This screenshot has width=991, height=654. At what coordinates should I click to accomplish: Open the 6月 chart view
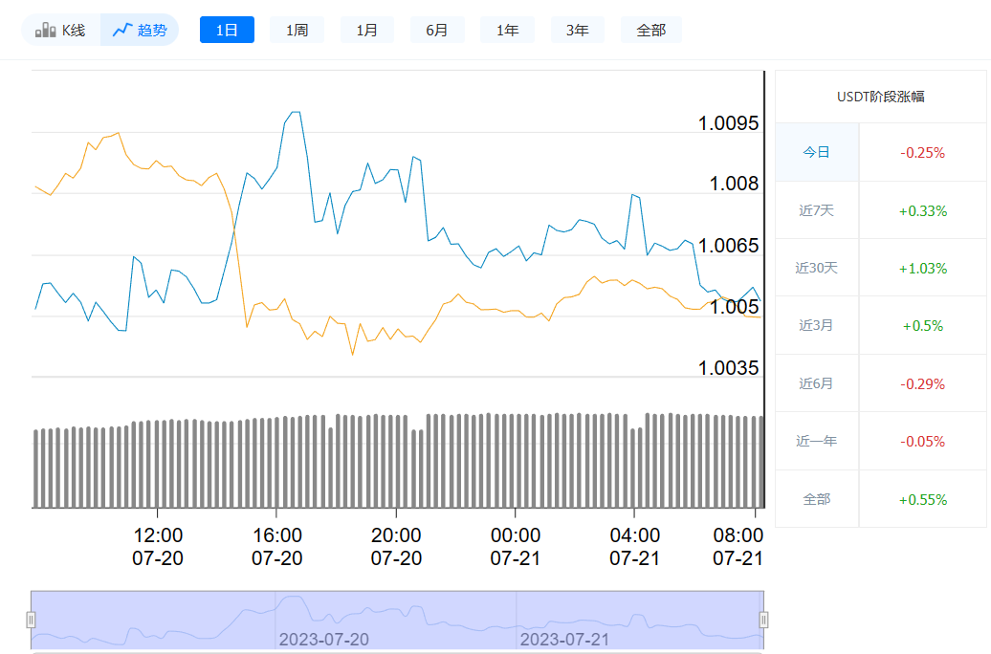pyautogui.click(x=437, y=29)
